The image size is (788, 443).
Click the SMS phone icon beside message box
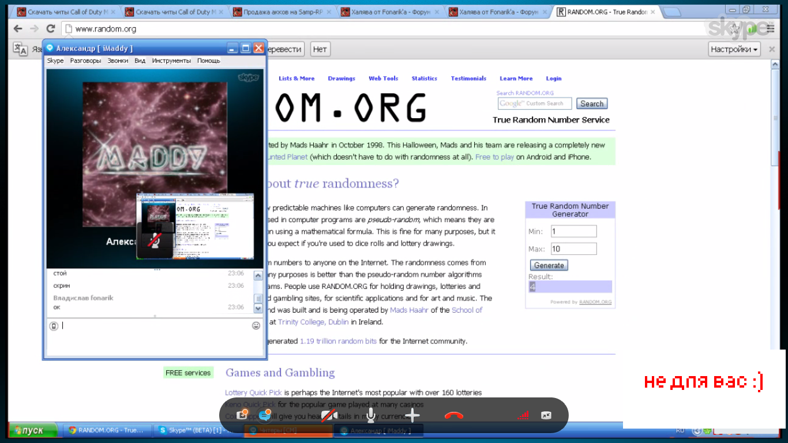click(54, 326)
